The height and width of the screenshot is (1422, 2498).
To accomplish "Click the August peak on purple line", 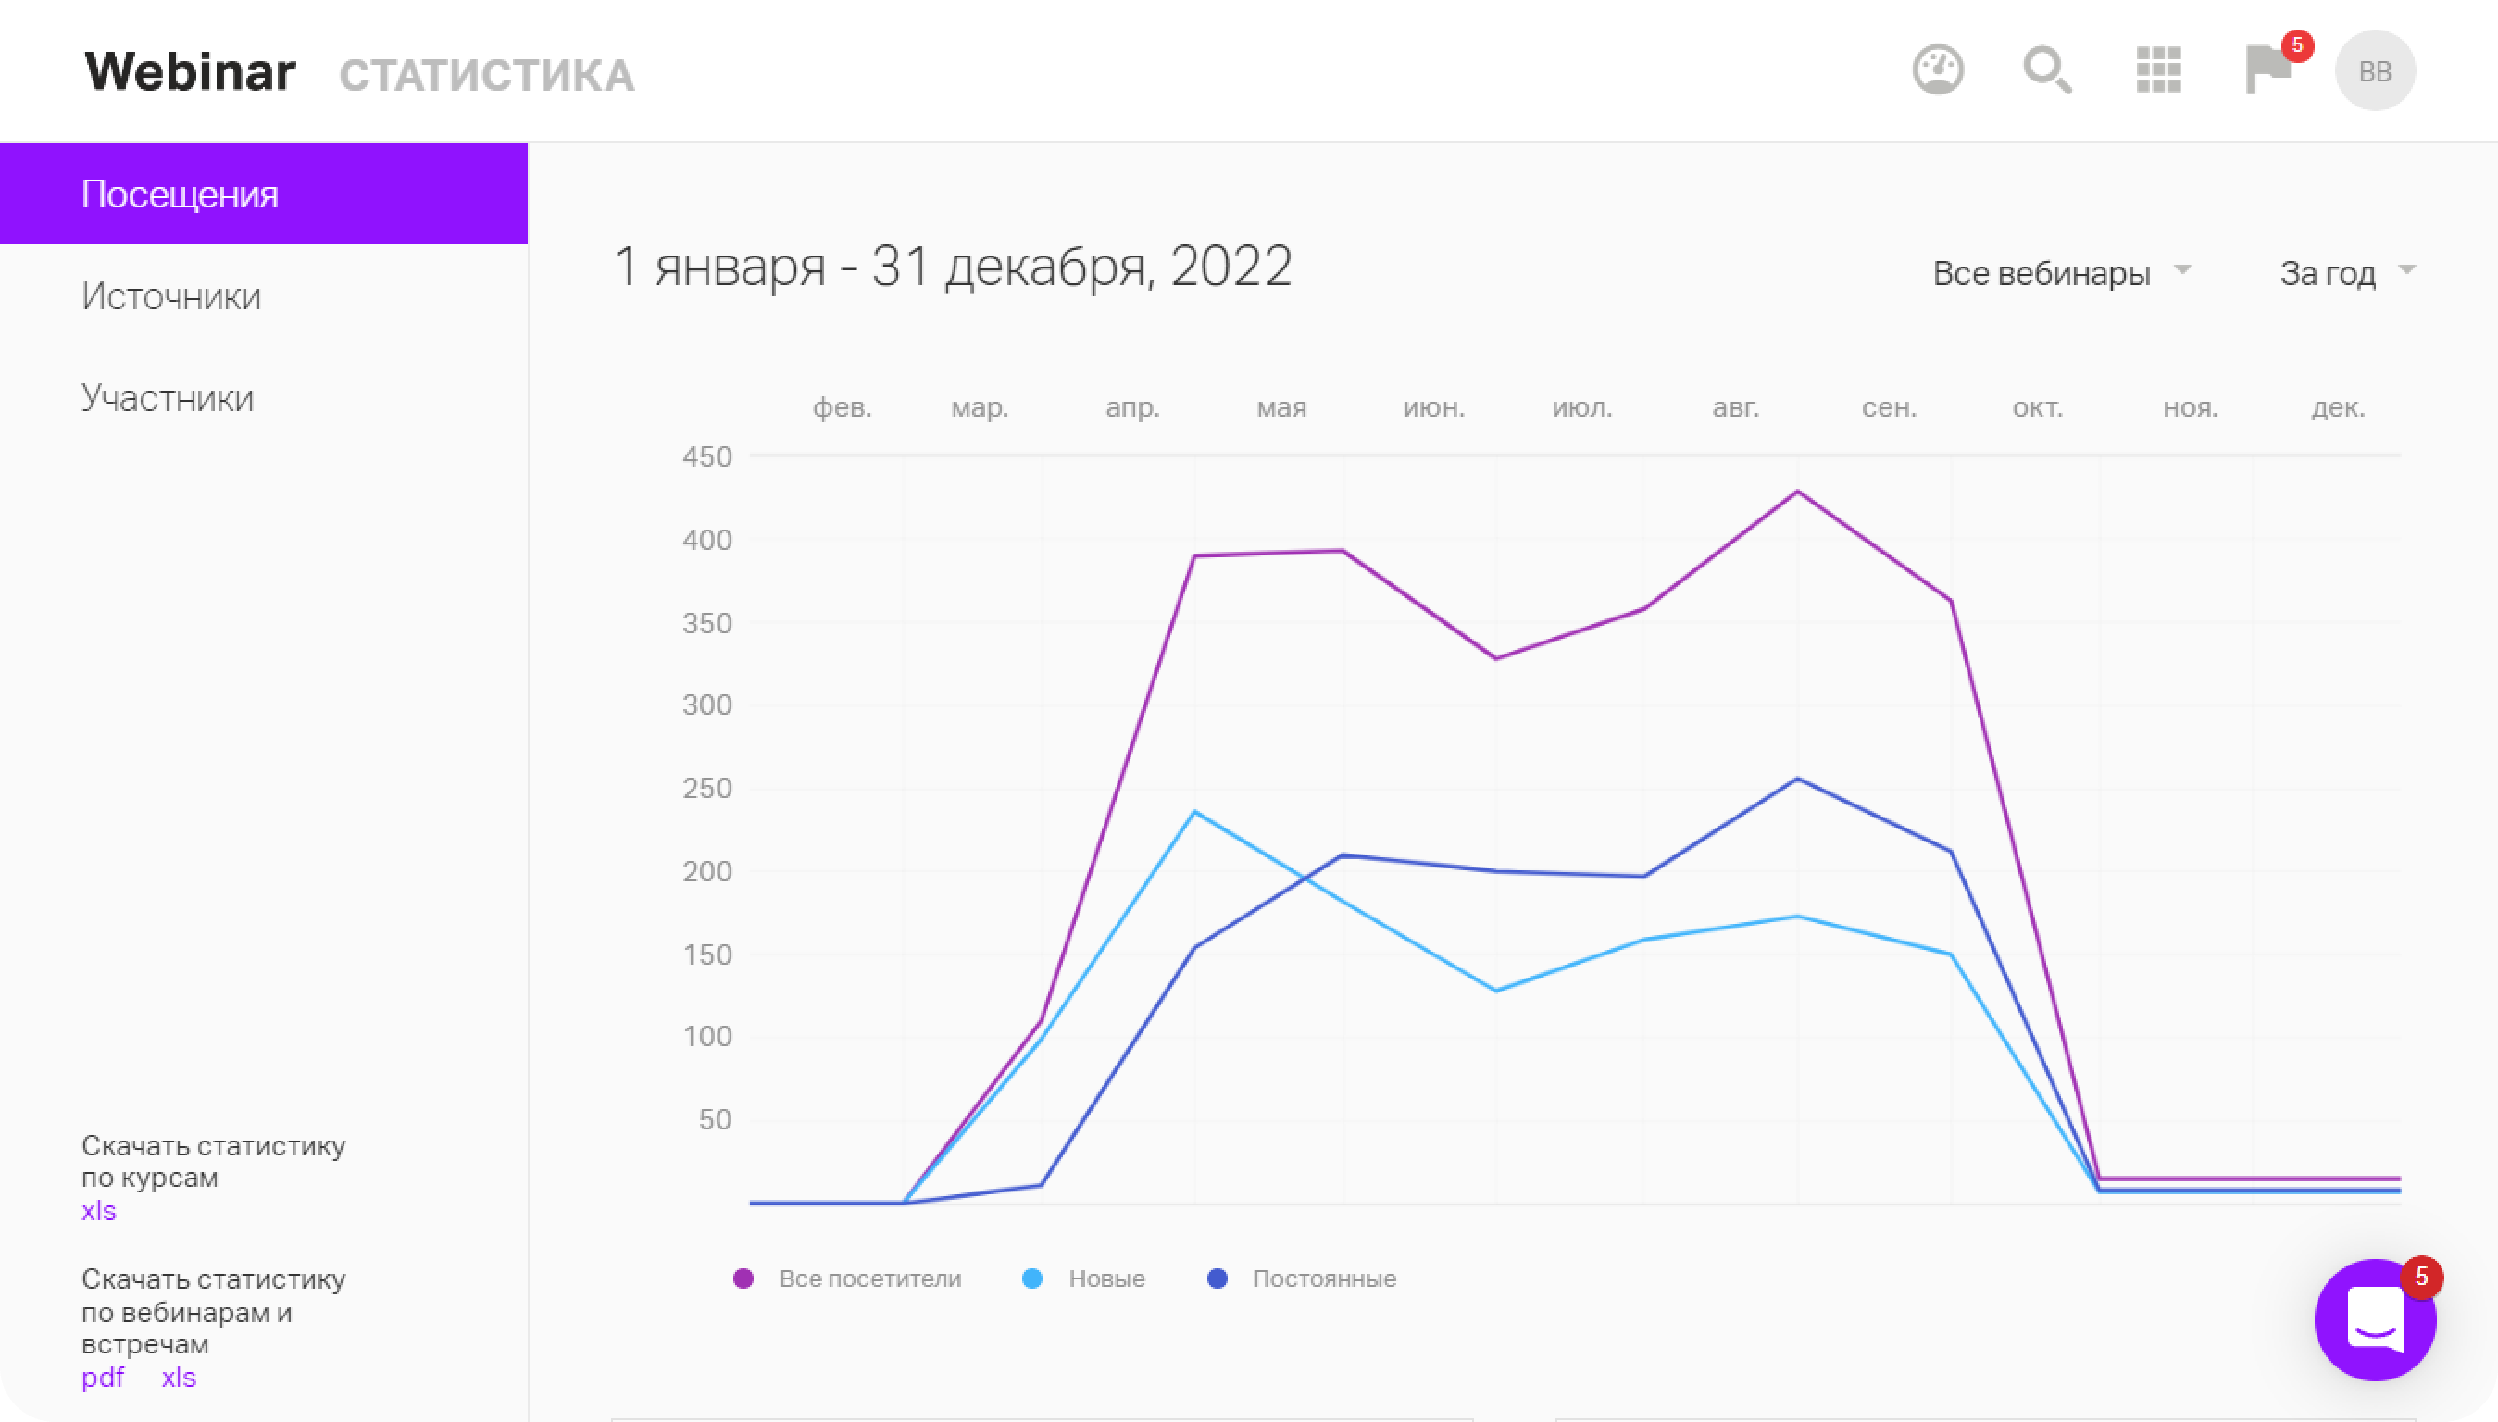I will pos(1797,492).
